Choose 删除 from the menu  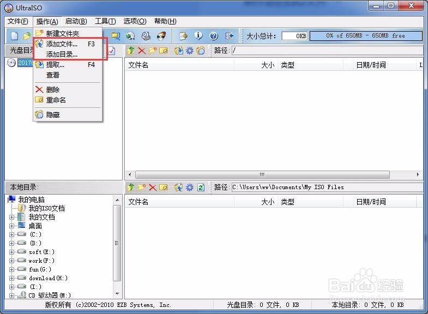[x=68, y=90]
